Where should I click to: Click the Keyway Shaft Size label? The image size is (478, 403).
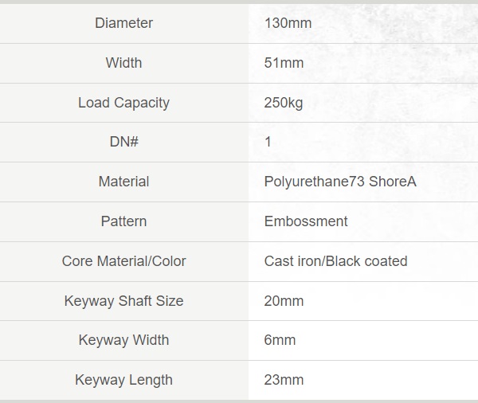coord(123,301)
